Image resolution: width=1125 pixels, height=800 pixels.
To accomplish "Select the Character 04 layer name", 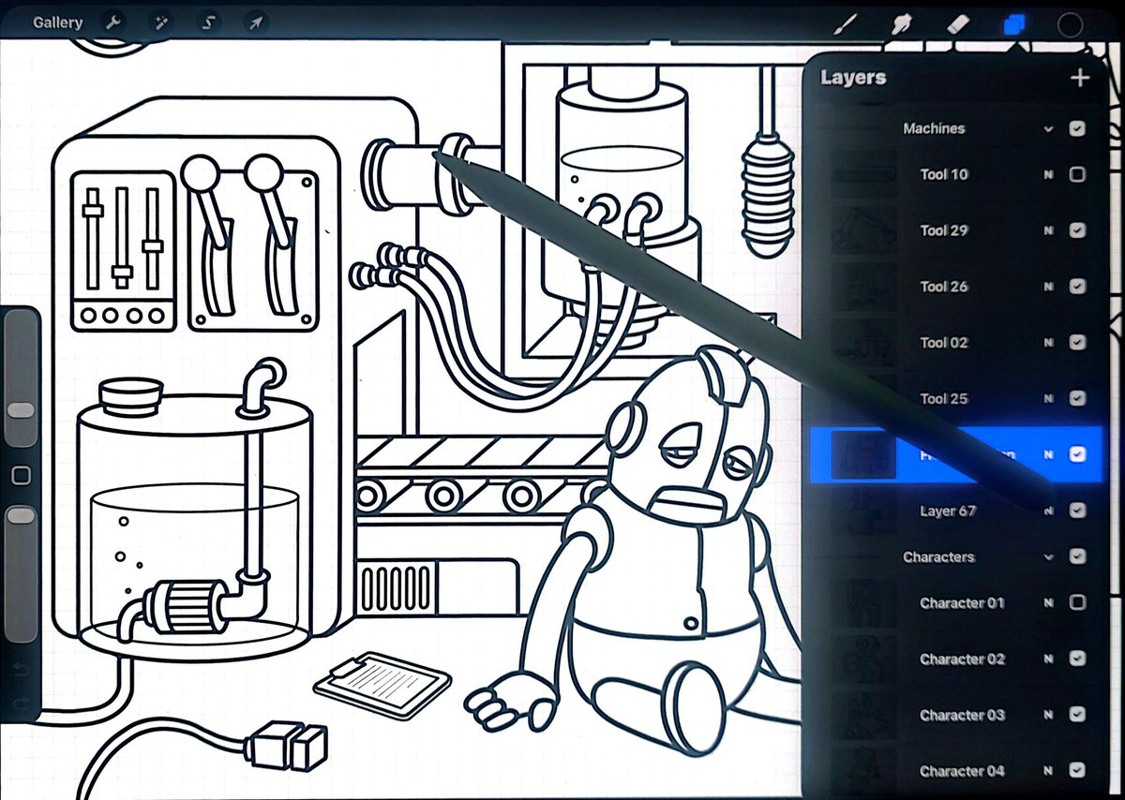I will [962, 771].
